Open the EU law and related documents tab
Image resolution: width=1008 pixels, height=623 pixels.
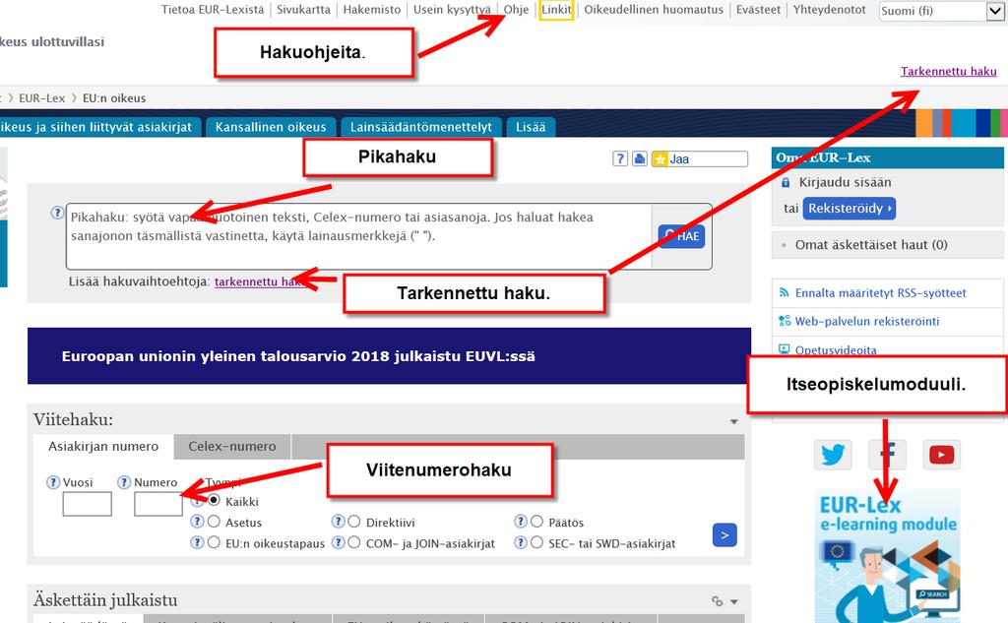point(100,127)
